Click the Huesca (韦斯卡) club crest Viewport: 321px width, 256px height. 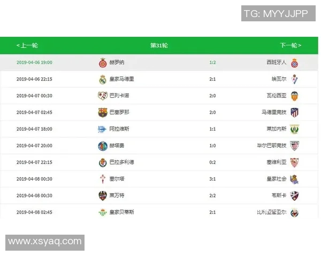coord(294,196)
